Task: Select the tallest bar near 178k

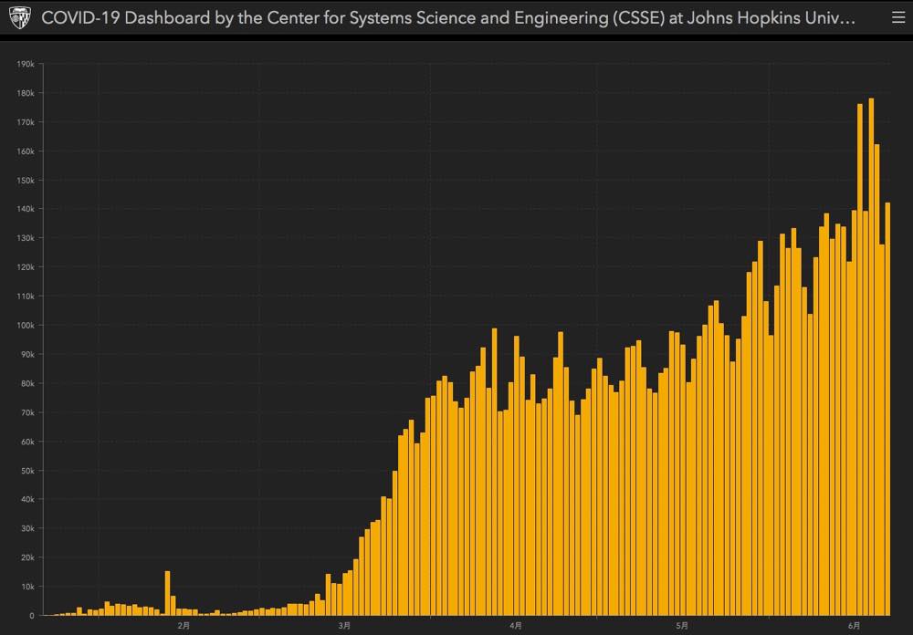Action: point(871,357)
